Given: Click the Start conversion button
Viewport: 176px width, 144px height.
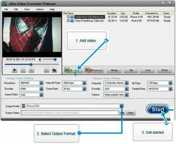Looking at the screenshot, I should (158, 110).
